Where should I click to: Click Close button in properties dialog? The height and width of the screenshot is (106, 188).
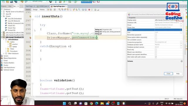168,74
